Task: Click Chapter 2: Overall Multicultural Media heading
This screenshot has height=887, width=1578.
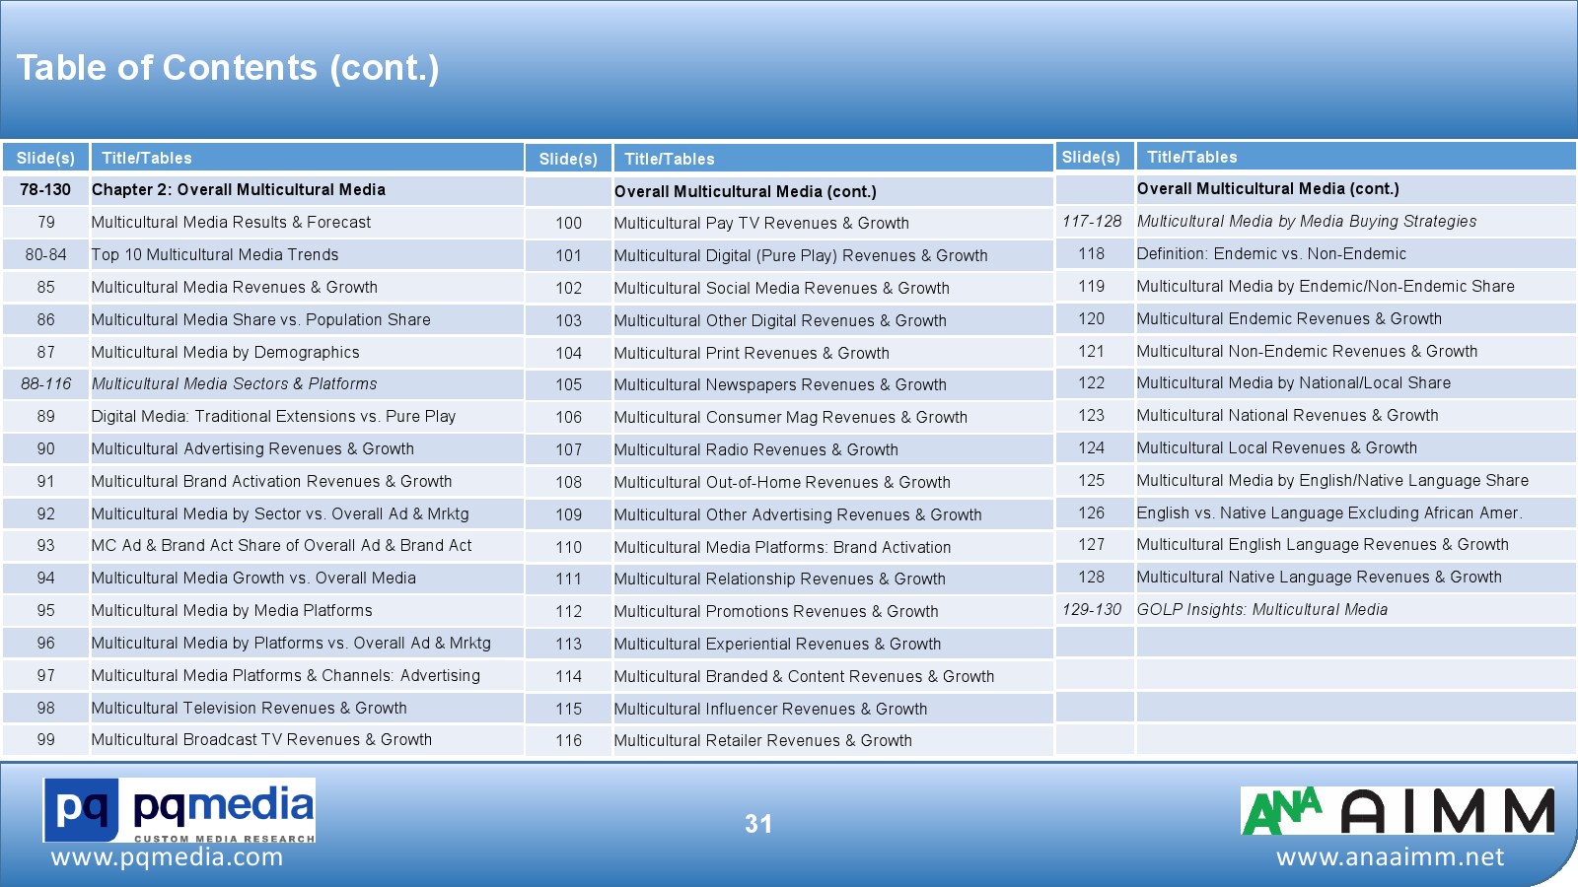Action: [238, 190]
